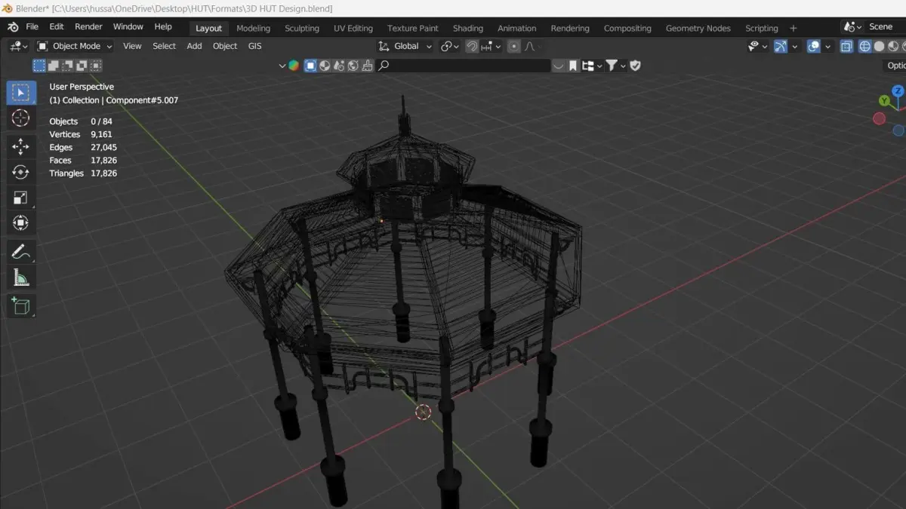This screenshot has width=906, height=509.
Task: Select the Select Box tool
Action: (20, 93)
